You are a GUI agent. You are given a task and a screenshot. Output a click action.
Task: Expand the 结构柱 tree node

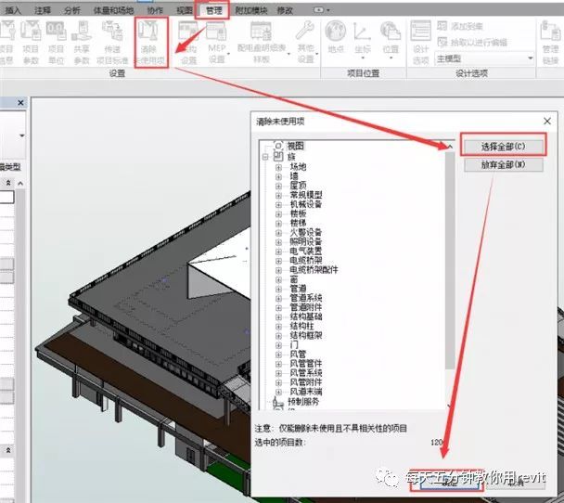coord(278,325)
